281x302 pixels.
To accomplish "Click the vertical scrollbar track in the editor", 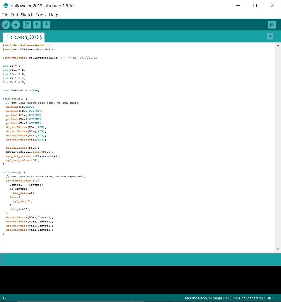I will coord(278,146).
